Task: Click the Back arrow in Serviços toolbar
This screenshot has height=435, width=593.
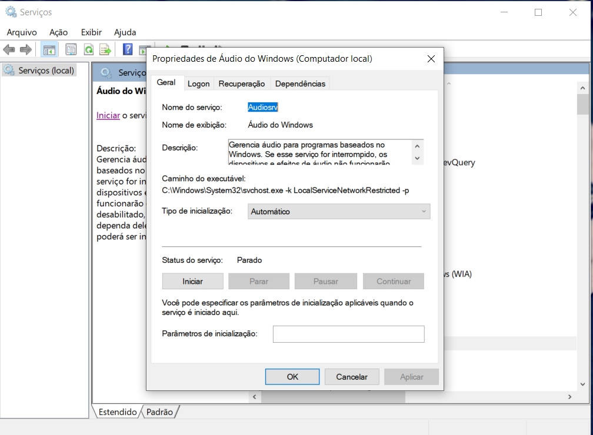Action: (x=9, y=49)
